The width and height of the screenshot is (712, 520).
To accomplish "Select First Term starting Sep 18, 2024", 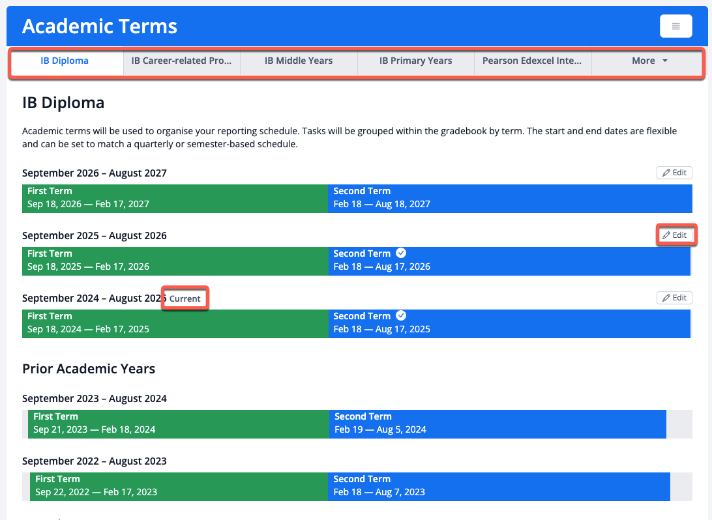I will (175, 323).
